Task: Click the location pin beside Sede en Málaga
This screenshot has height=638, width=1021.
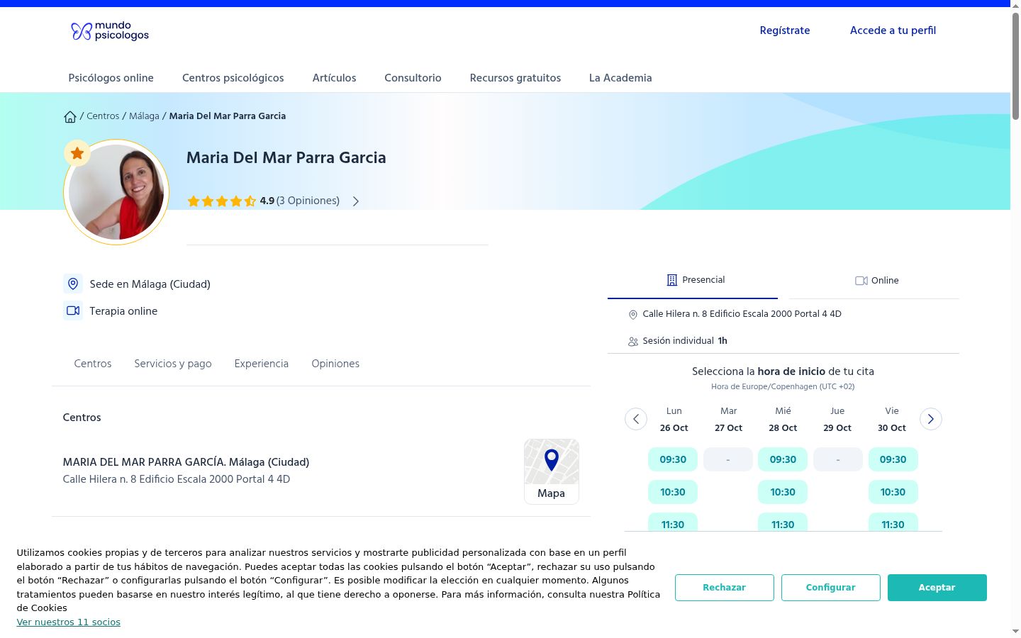Action: [73, 284]
